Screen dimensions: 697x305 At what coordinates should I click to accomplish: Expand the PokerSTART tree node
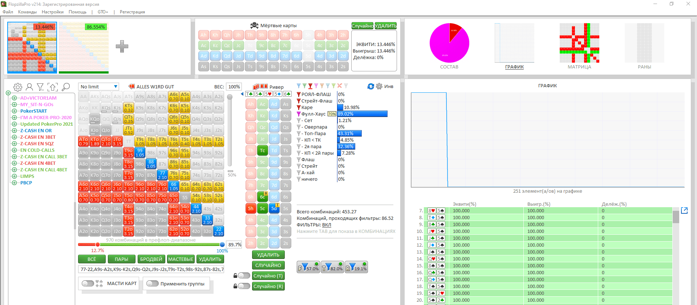click(15, 111)
